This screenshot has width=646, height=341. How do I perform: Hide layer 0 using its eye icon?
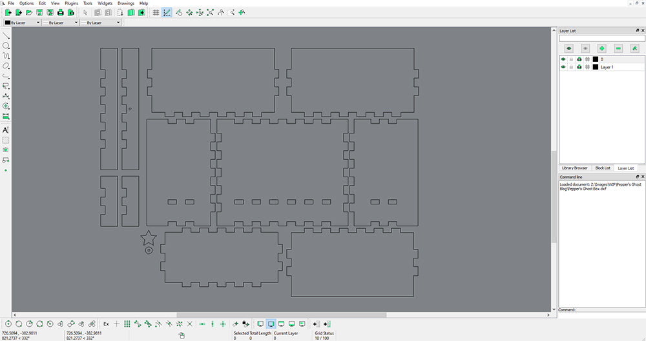click(563, 59)
